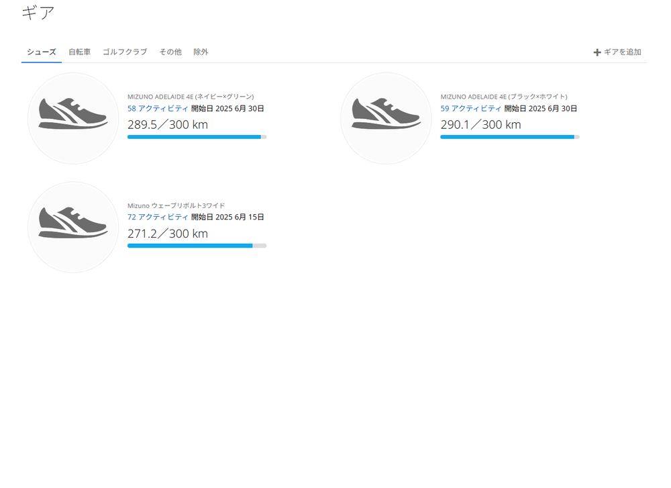
Task: Click the 289.5／300 km distance text
Action: point(168,125)
